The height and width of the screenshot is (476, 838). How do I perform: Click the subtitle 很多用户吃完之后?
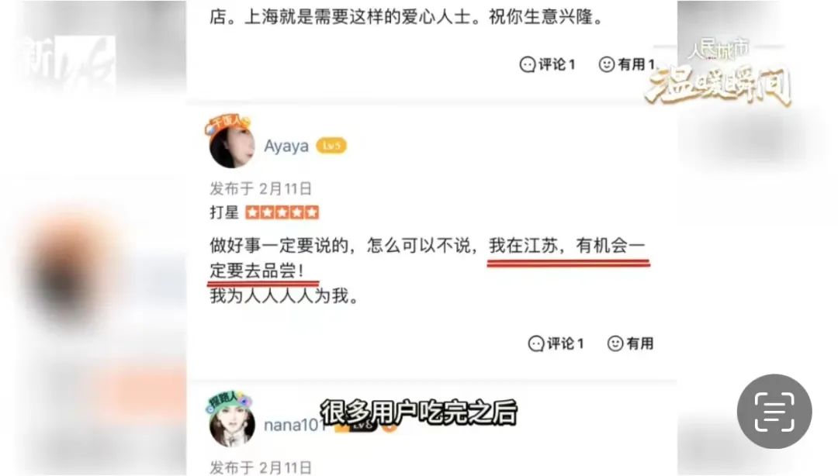pos(418,412)
